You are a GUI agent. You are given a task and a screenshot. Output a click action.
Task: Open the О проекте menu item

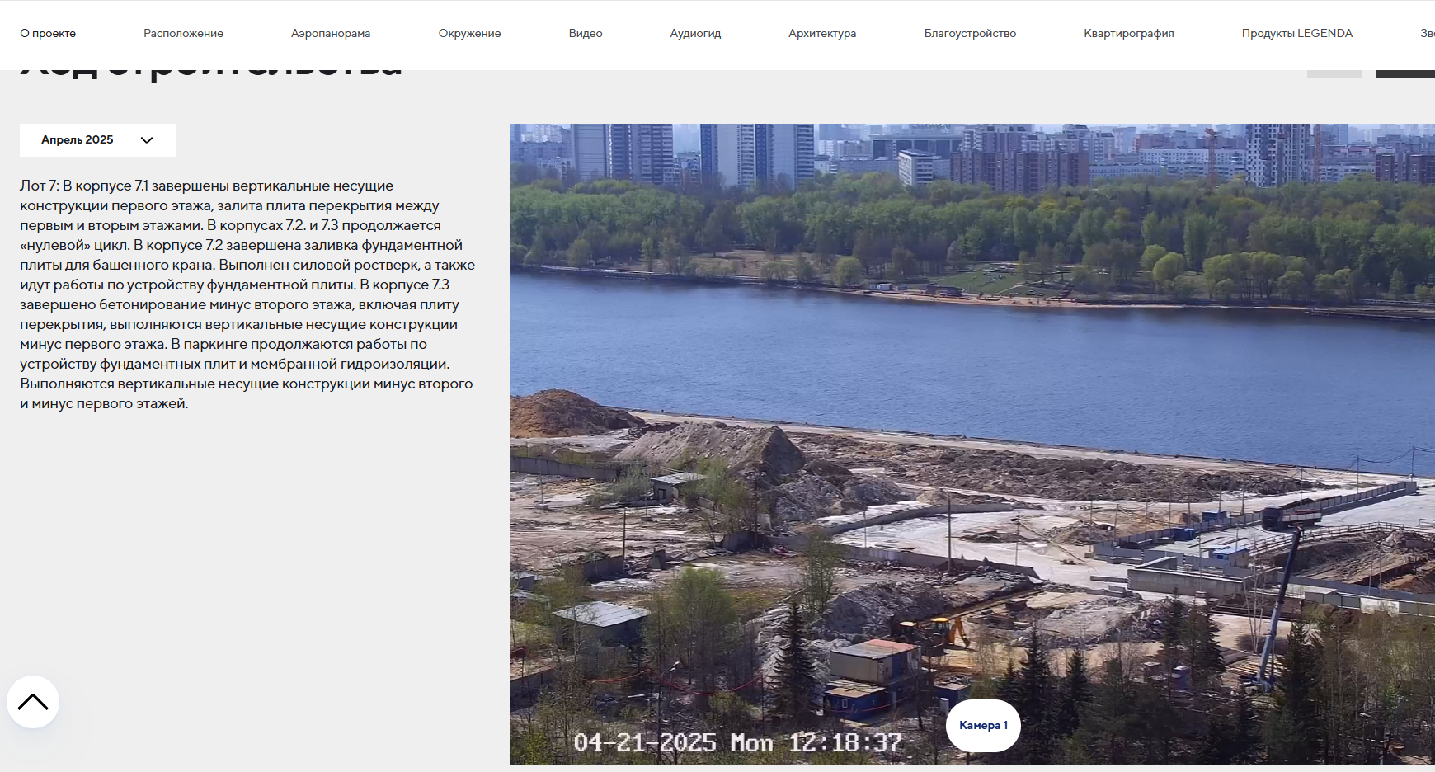[48, 34]
